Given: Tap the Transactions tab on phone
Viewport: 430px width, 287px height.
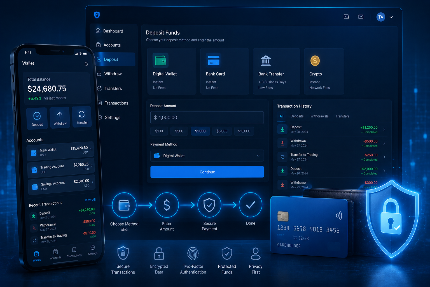Looking at the screenshot, I should pyautogui.click(x=74, y=252).
